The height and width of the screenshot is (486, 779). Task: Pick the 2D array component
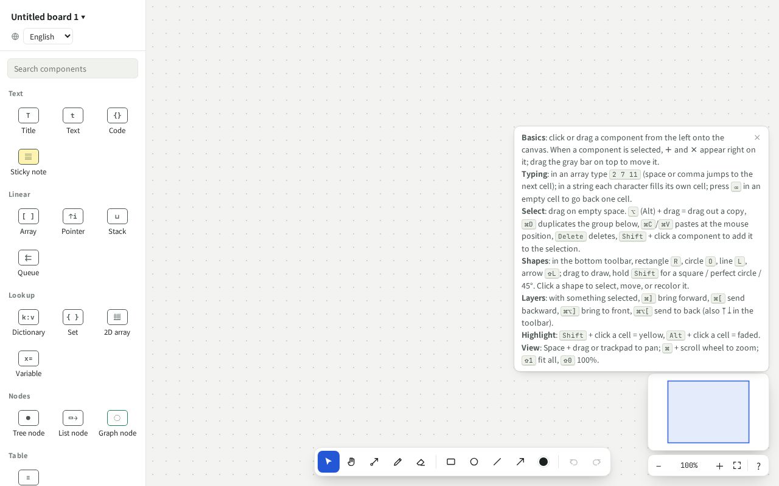(117, 323)
